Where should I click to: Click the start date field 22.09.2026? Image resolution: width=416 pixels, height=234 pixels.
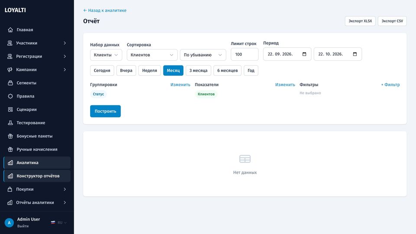click(287, 54)
